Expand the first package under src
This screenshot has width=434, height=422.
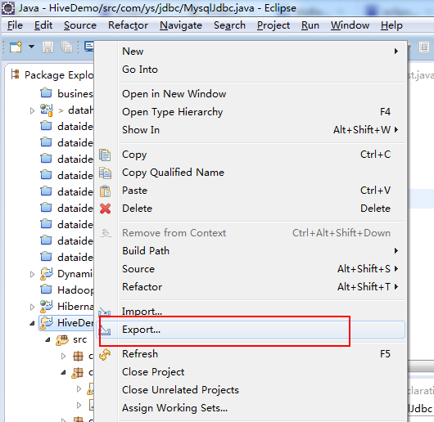[x=63, y=356]
